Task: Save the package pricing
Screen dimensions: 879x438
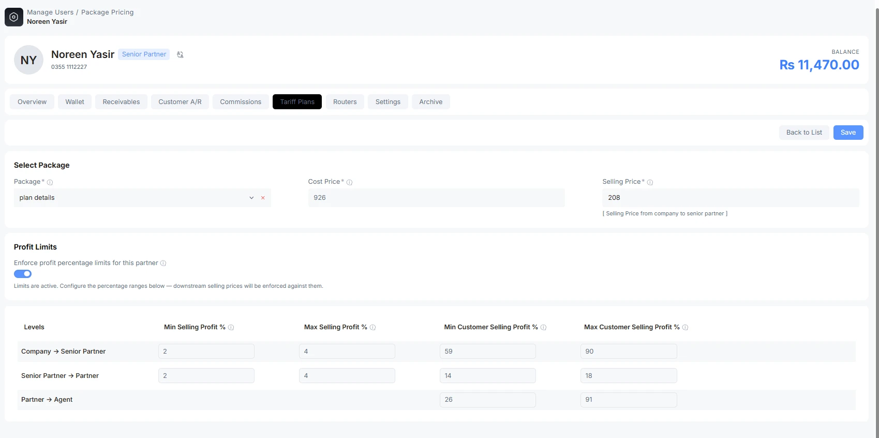Action: [848, 133]
